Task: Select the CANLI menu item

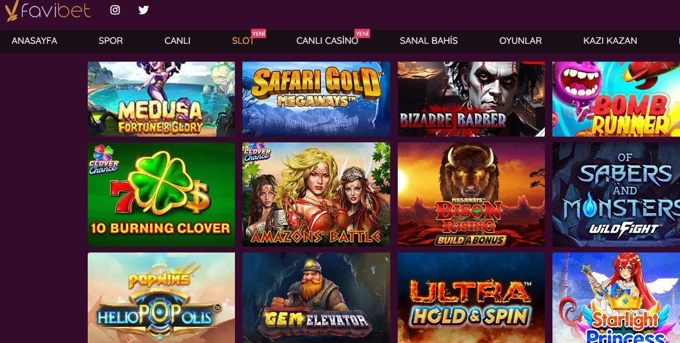Action: point(177,41)
